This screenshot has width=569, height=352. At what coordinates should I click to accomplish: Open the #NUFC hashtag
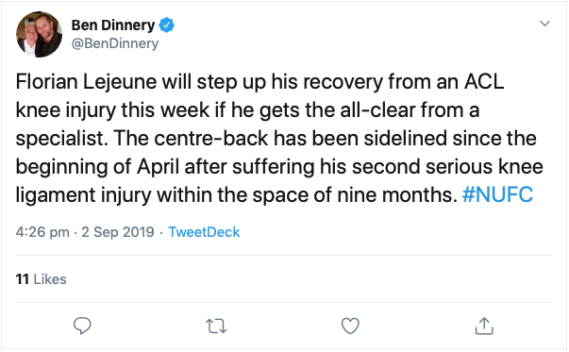click(x=497, y=194)
